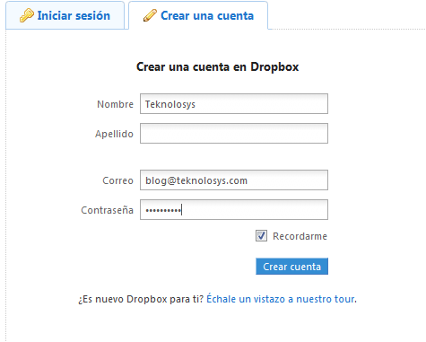Viewport: 426px width, 342px height.
Task: Click the Apellido label
Action: coord(114,134)
